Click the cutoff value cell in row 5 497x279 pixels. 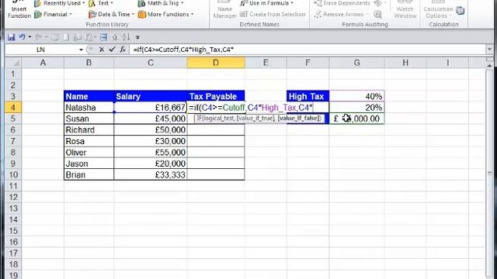pos(357,119)
